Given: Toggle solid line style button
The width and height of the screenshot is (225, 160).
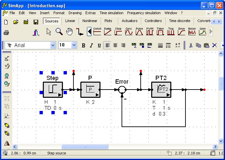Looking at the screenshot, I should point(160,45).
